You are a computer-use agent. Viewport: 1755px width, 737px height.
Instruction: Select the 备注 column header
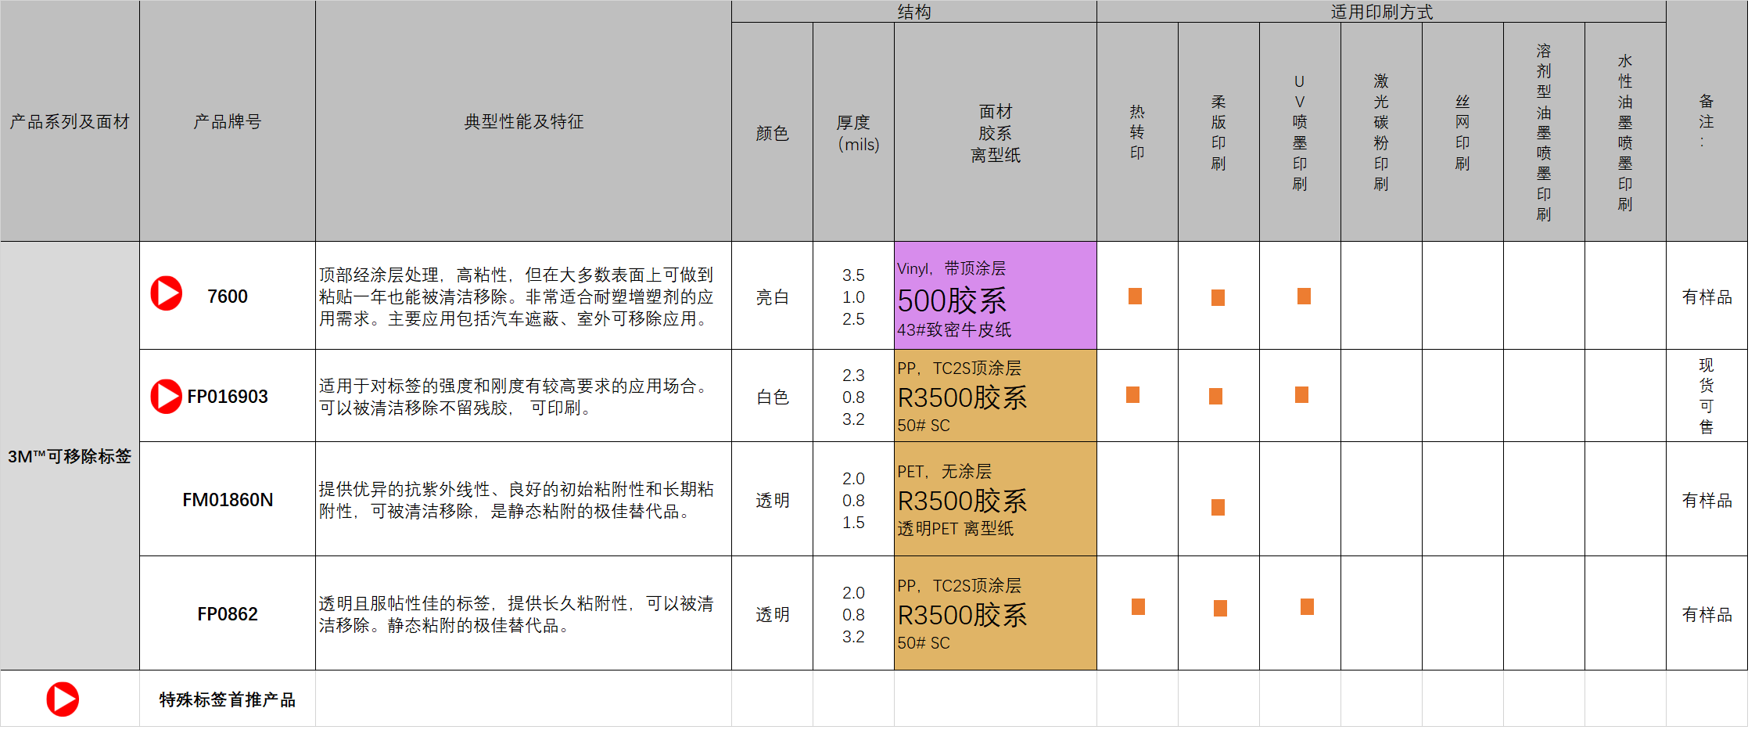(1707, 121)
